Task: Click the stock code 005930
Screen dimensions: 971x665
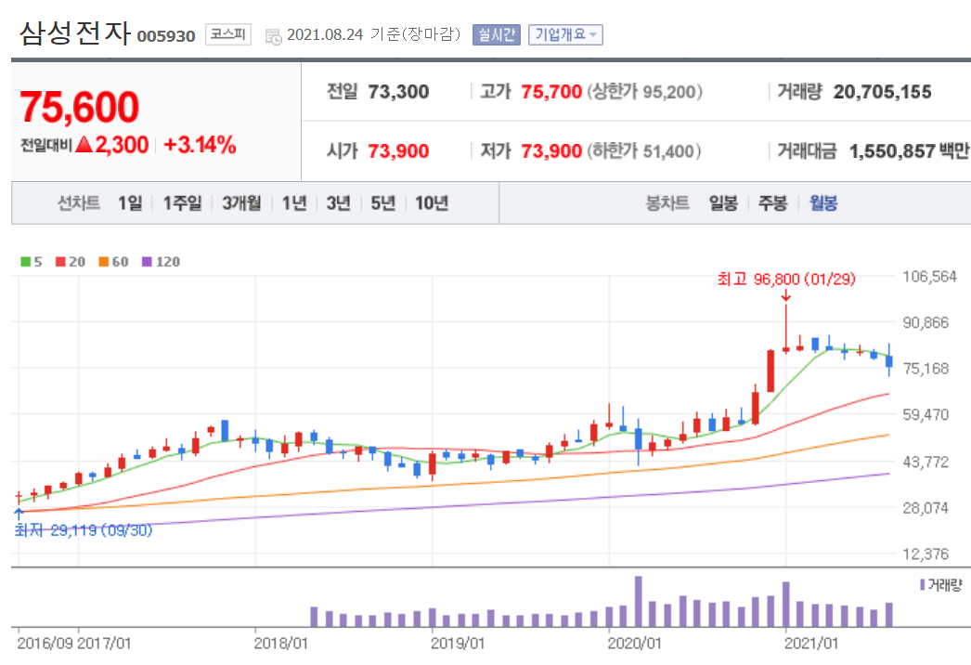Action: coord(166,36)
